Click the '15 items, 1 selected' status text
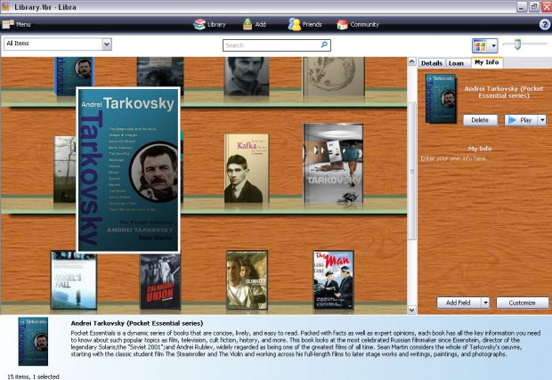Viewport: 552px width, 380px height. point(33,376)
